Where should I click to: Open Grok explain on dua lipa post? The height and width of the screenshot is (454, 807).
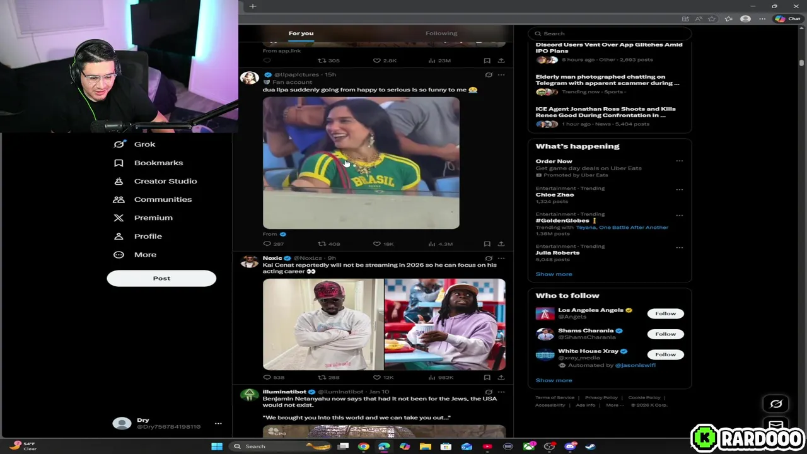point(489,75)
